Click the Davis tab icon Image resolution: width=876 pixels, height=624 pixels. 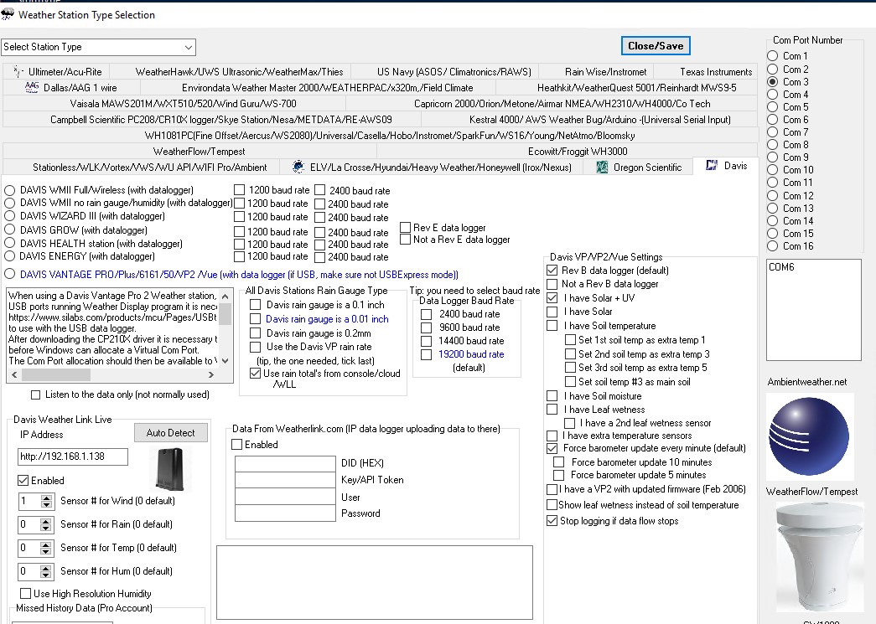pos(711,165)
